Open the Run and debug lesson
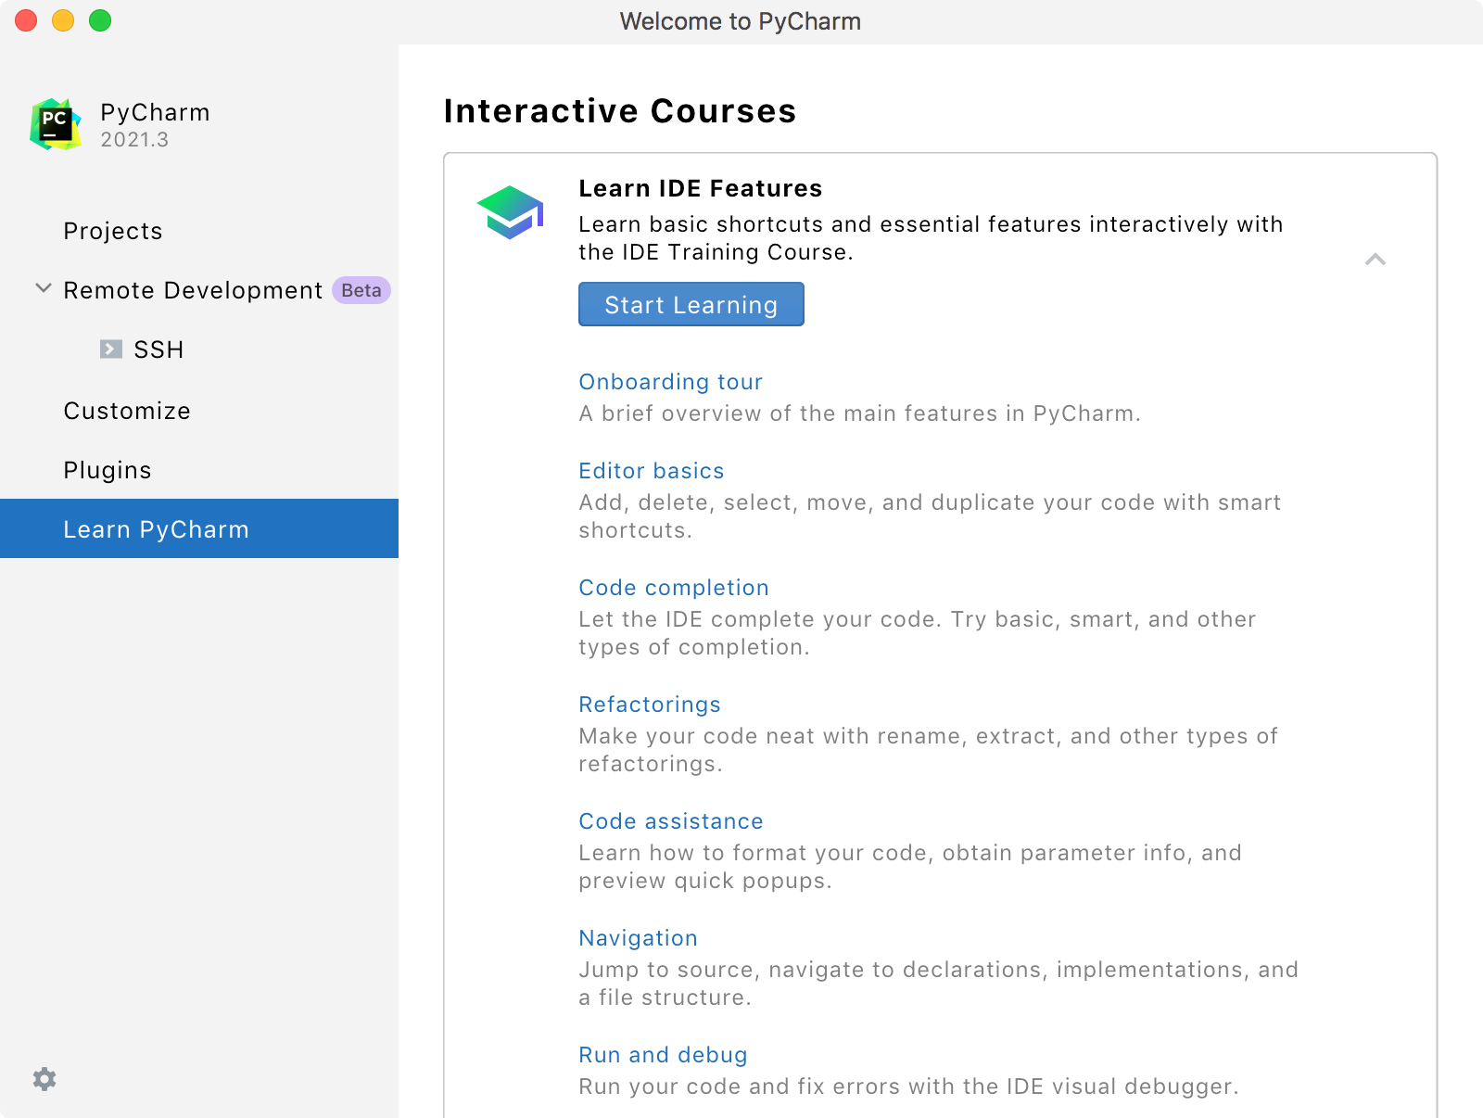The width and height of the screenshot is (1483, 1118). point(663,1055)
